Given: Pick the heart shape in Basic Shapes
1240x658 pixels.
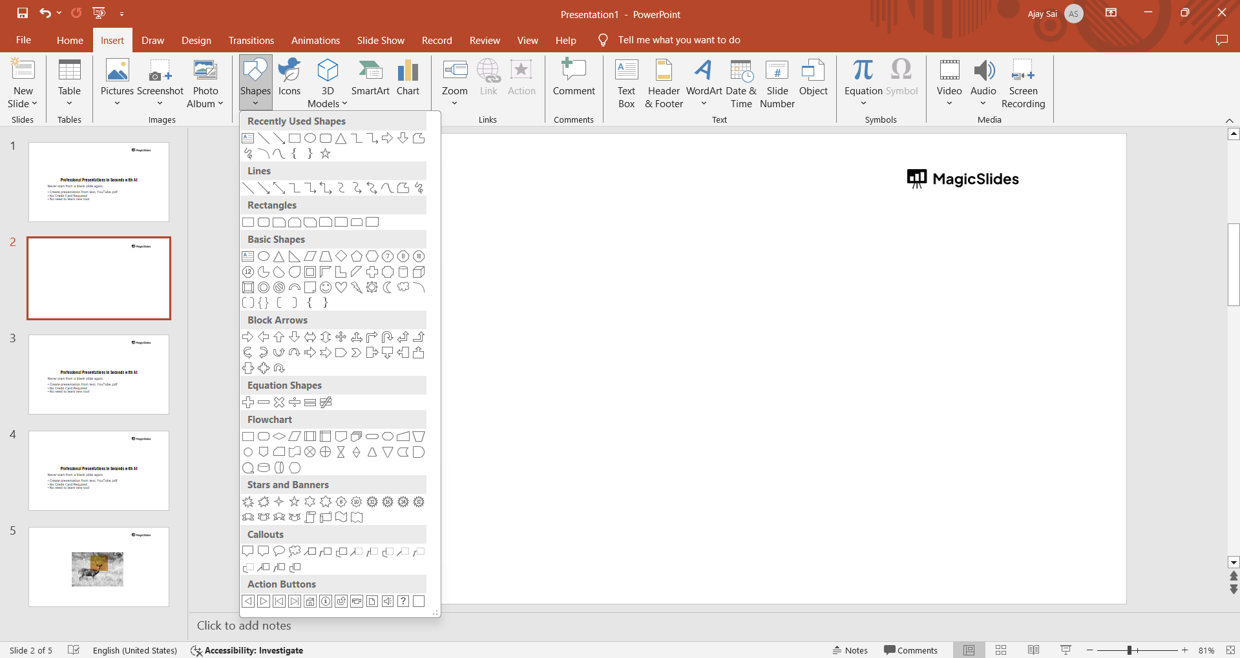Looking at the screenshot, I should point(341,287).
